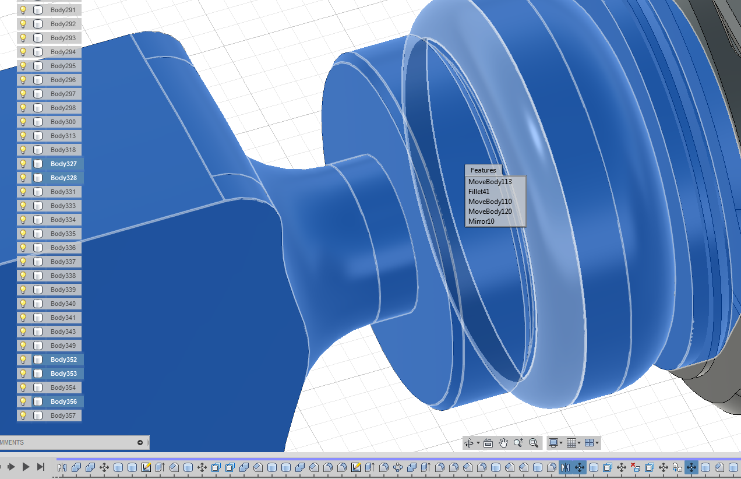Toggle the light bulb for Body341
This screenshot has height=479, width=741.
(23, 318)
